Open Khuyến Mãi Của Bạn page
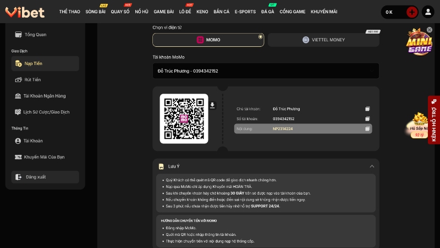This screenshot has width=440, height=248. 45,157
